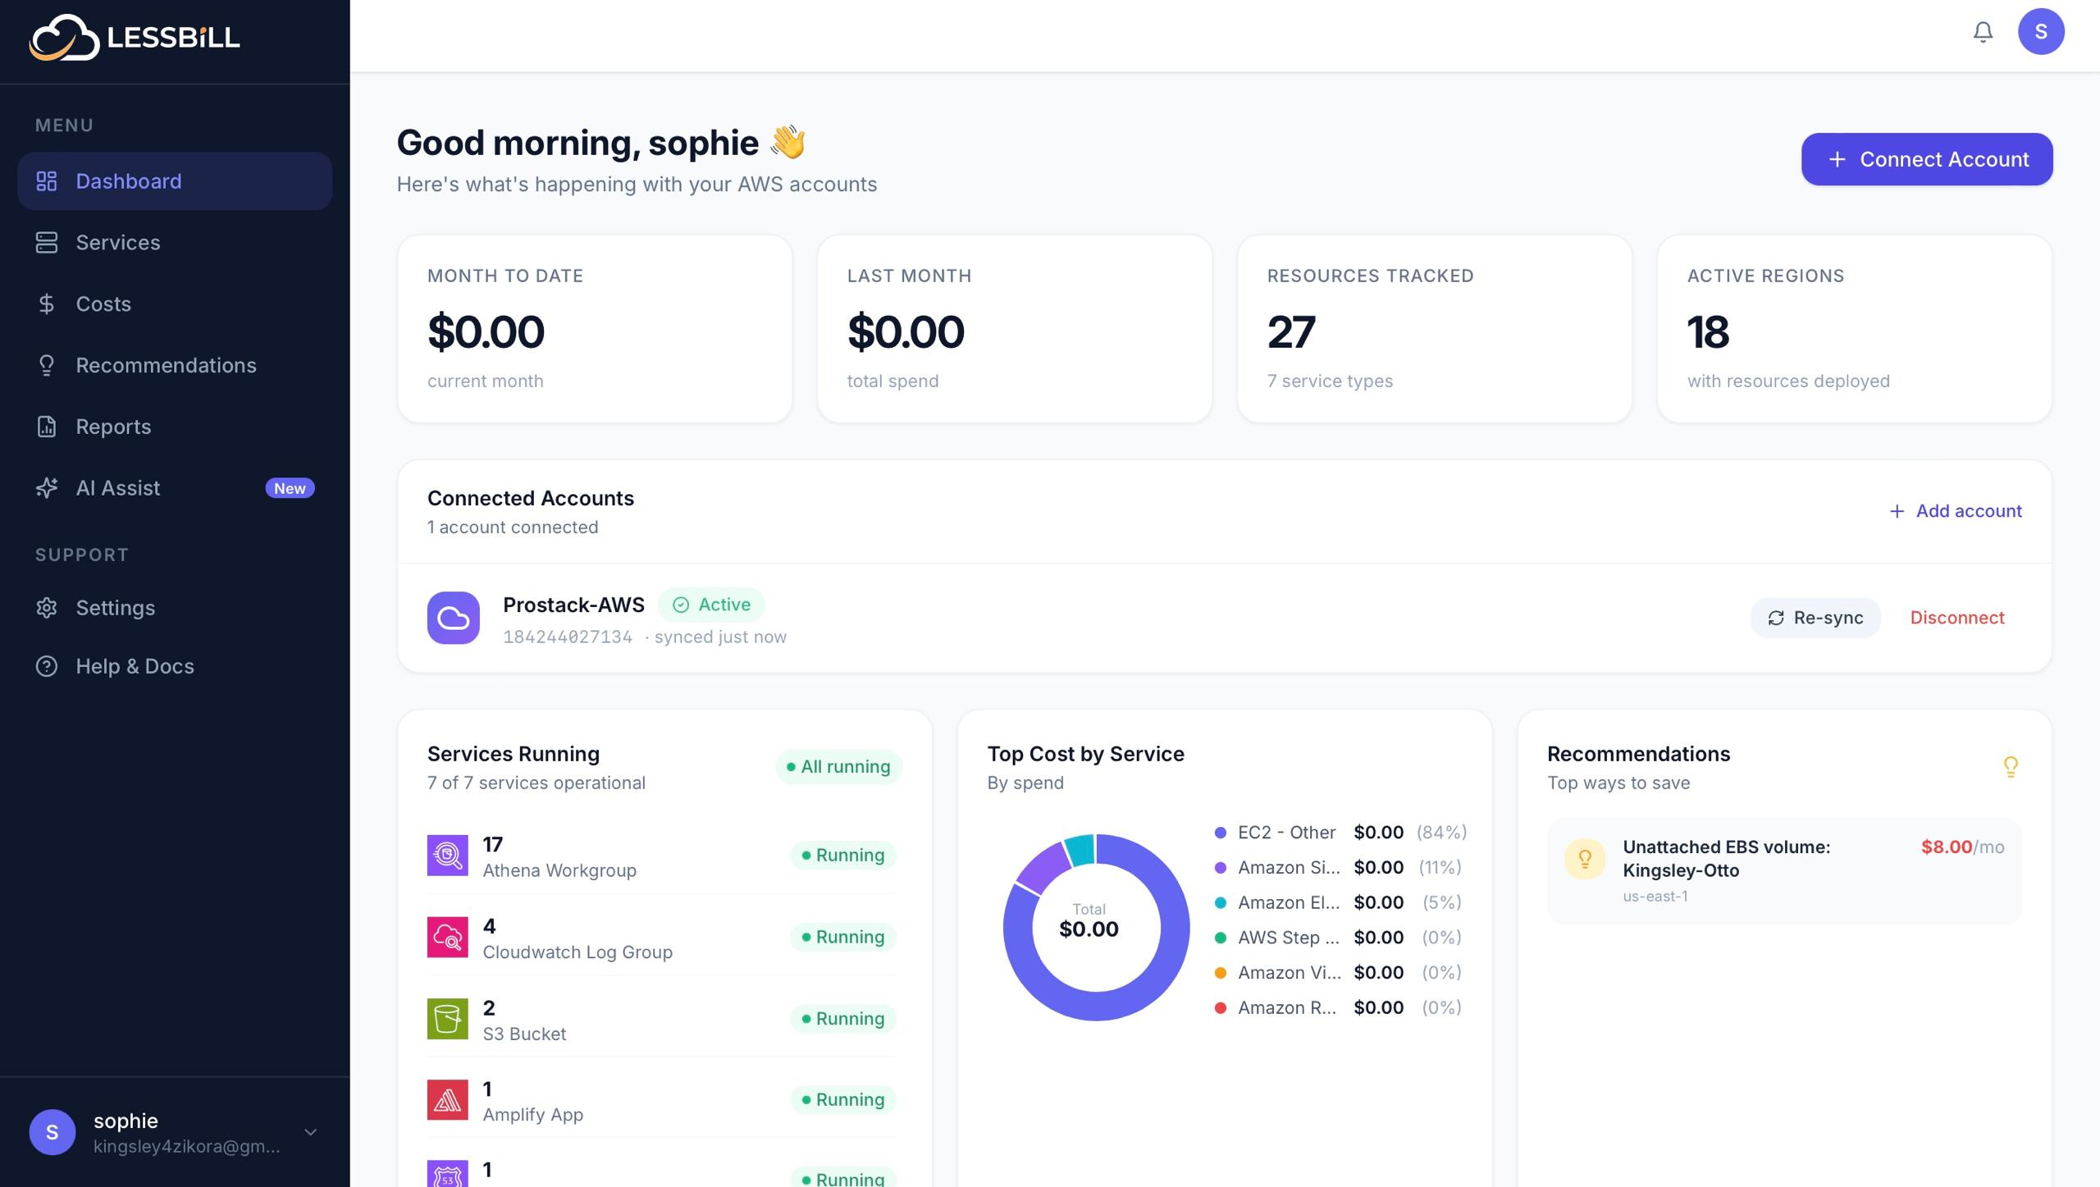Open Unattached EBS volume Kingsley-Otto recommendation
The width and height of the screenshot is (2100, 1187).
coord(1785,871)
